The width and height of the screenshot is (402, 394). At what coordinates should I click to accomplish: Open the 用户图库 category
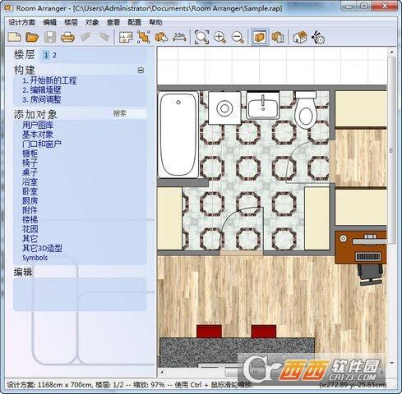[x=38, y=125]
